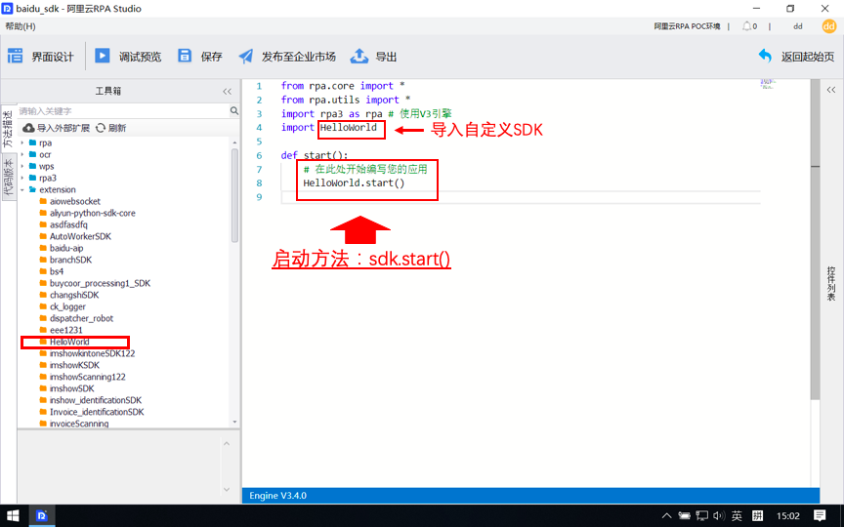
Task: Click the RPA Studio taskbar icon
Action: tap(41, 516)
